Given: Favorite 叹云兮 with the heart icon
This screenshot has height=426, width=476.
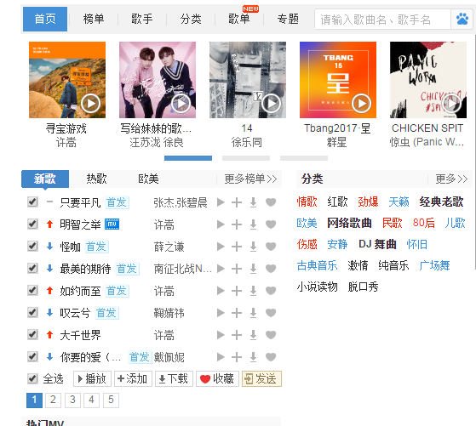Looking at the screenshot, I should coord(271,313).
